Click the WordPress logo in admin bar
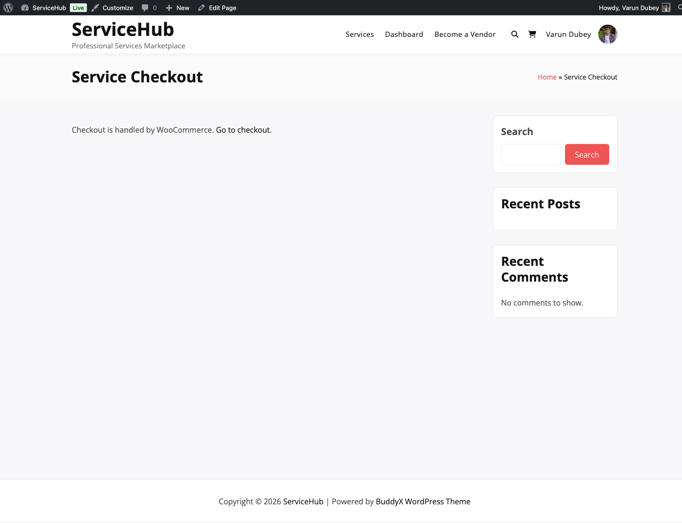Image resolution: width=682 pixels, height=523 pixels. tap(8, 8)
